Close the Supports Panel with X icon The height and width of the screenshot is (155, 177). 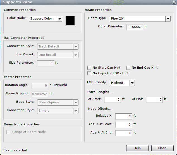(174, 2)
